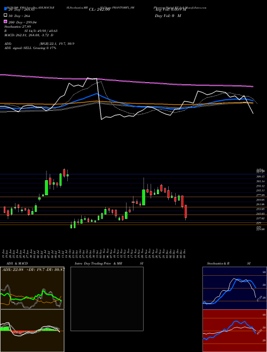Screen dimensions: 267x352
Task: Click the 293.12 price axis label
Action: 261,186
